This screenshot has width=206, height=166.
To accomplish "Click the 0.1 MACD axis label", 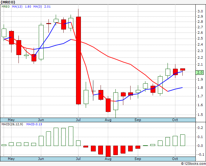I will (x=200, y=137).
